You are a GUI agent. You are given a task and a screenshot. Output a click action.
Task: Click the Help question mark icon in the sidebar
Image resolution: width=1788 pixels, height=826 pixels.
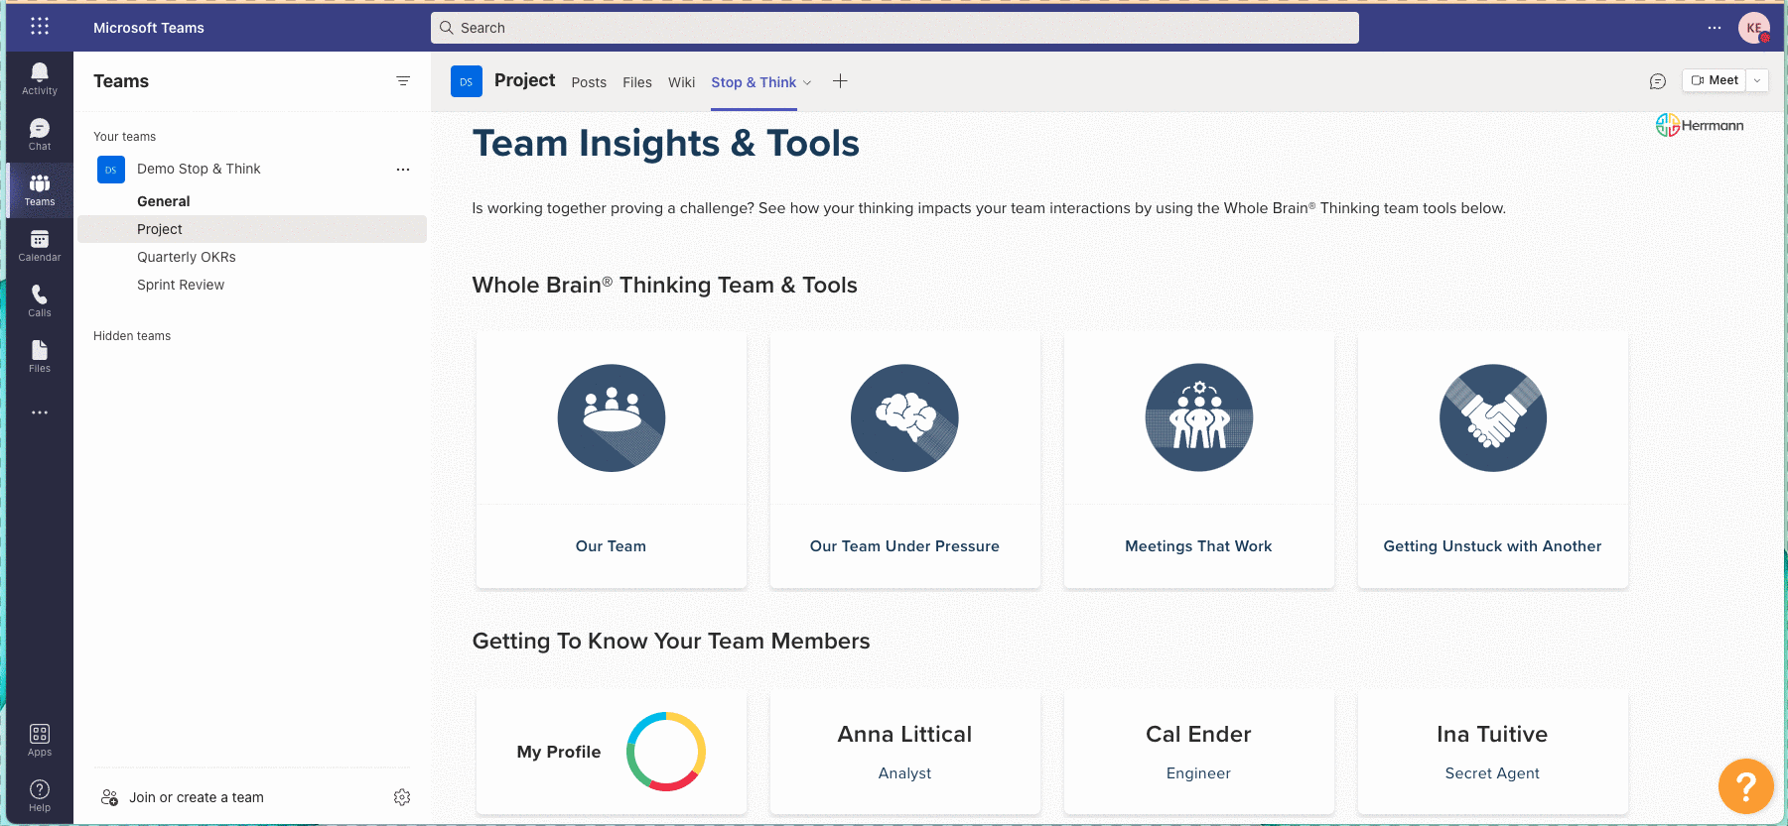[40, 794]
